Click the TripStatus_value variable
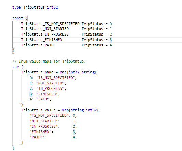The width and height of the screenshot is (182, 151). (38, 110)
